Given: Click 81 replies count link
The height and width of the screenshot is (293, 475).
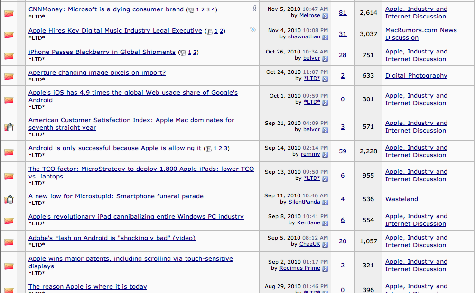Looking at the screenshot, I should pyautogui.click(x=343, y=13).
